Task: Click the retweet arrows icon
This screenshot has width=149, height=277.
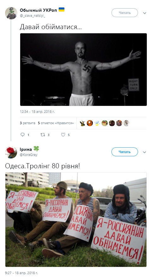Action: coord(43,135)
